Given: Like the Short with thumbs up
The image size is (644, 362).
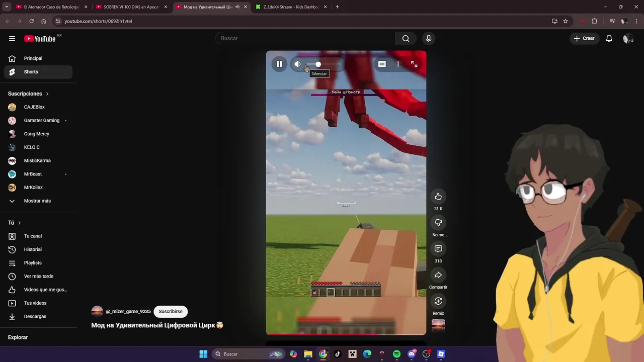Looking at the screenshot, I should pyautogui.click(x=438, y=197).
